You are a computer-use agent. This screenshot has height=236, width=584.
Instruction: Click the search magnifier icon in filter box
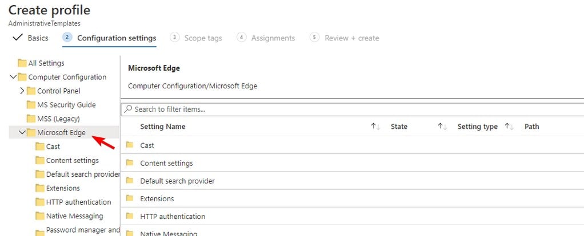(128, 109)
